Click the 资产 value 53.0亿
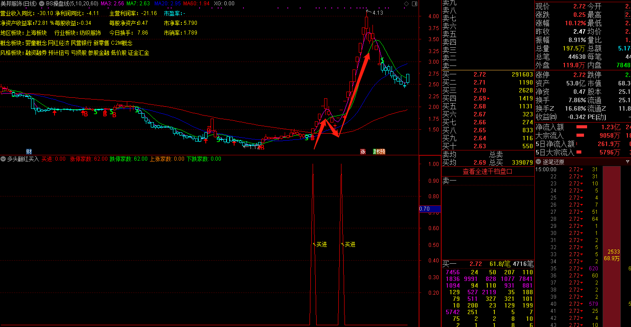 tap(575, 83)
